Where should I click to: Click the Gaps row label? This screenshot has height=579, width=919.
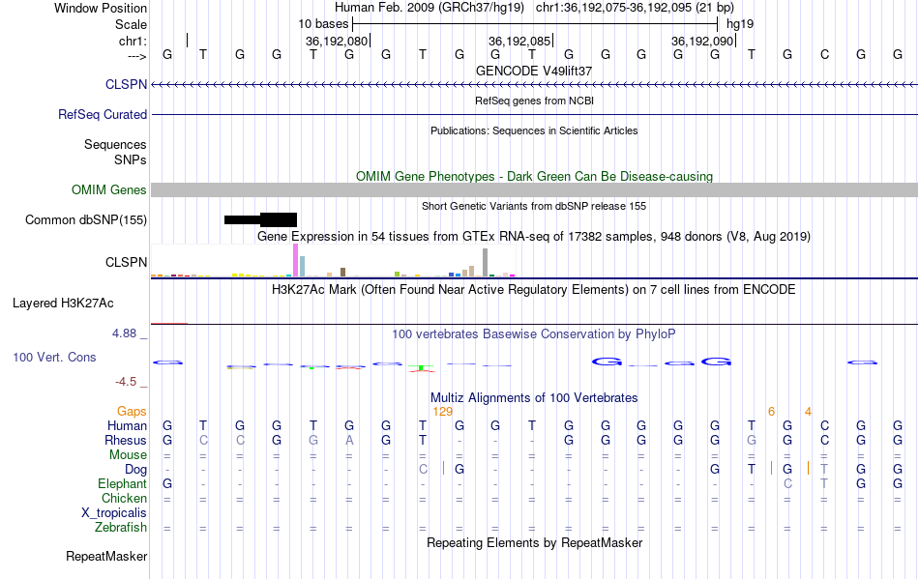point(132,412)
